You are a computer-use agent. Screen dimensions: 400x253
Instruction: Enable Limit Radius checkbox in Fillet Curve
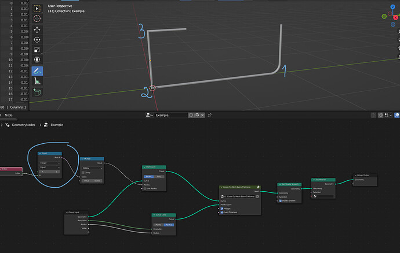[145, 189]
